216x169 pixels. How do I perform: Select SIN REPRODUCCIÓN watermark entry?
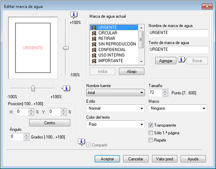point(114,44)
